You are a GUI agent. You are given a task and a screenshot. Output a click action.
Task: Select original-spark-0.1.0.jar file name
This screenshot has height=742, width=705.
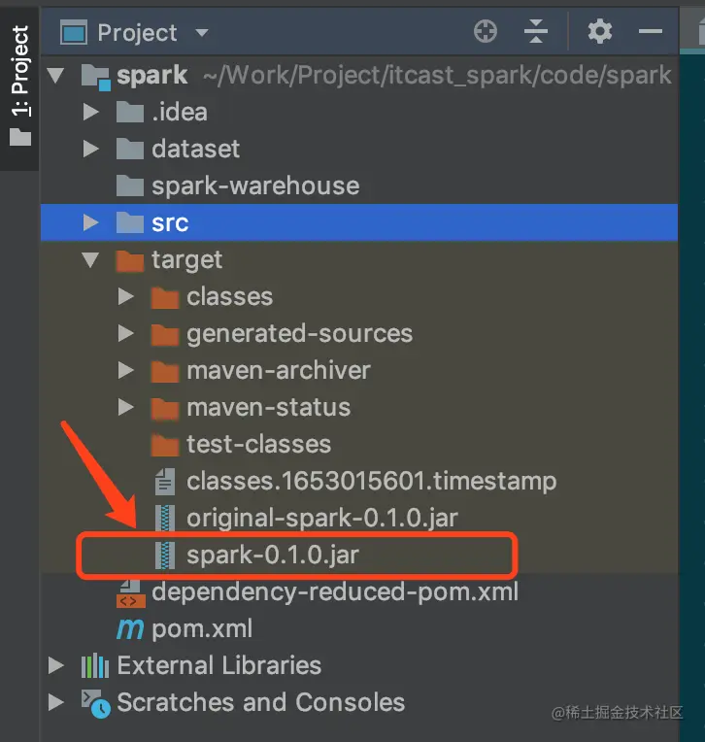pos(322,519)
